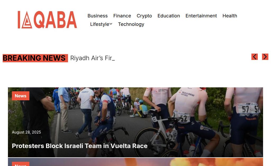Open the Finance section
The height and width of the screenshot is (166, 271).
click(122, 16)
